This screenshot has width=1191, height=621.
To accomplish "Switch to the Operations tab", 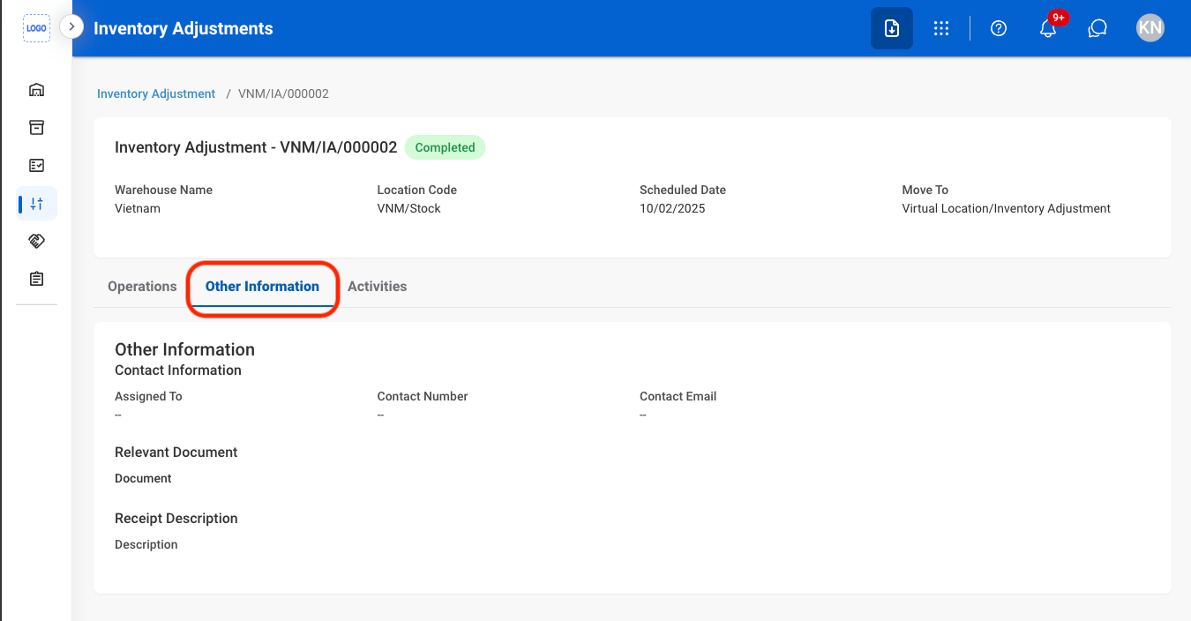I will click(x=142, y=287).
